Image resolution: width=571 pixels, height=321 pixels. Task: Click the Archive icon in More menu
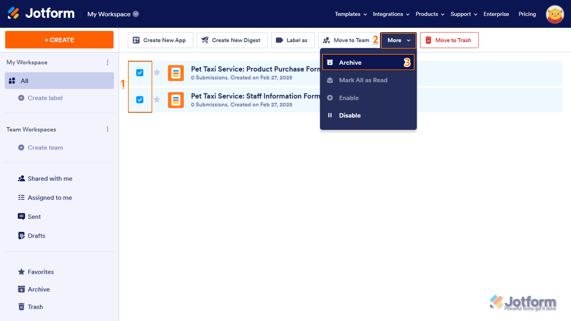[x=330, y=62]
